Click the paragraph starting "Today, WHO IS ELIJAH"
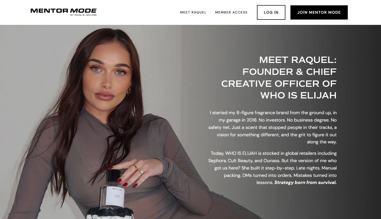Viewport: 381px width, 219px height. (273, 168)
